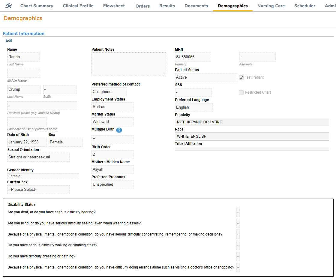This screenshot has height=279, width=336.
Task: Click the Edit link under Patient Information
Action: pos(9,40)
